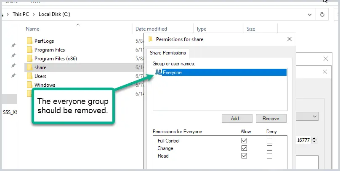This screenshot has width=340, height=171.
Task: Click This PC in breadcrumb
Action: [x=21, y=14]
